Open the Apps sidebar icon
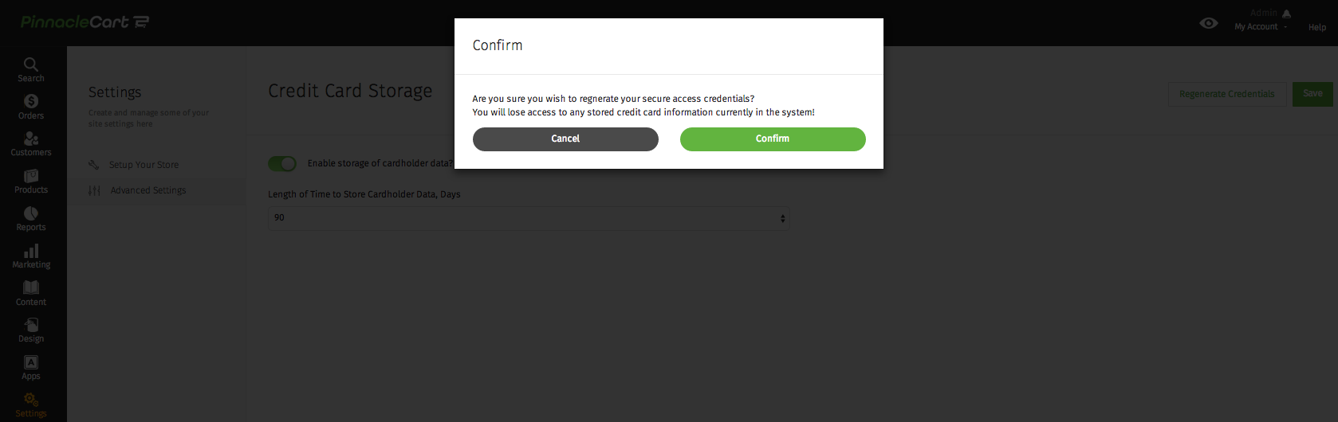This screenshot has width=1338, height=422. coord(31,362)
